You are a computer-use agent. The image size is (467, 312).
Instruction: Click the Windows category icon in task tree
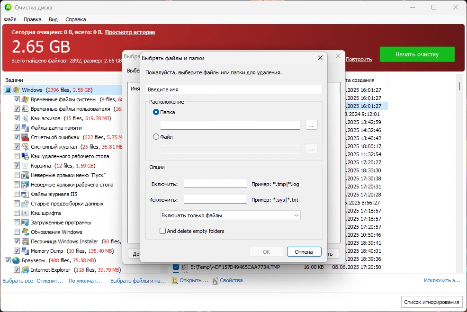click(x=17, y=90)
